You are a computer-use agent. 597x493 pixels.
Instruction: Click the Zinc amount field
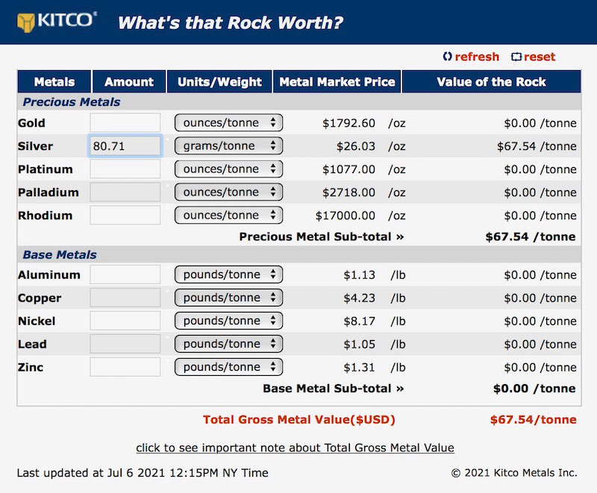coord(125,367)
